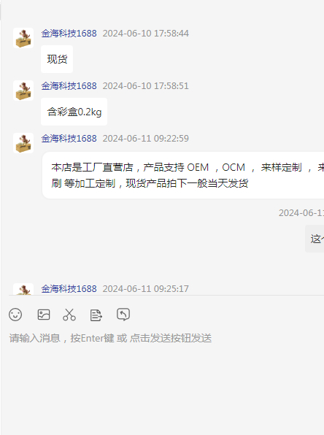The height and width of the screenshot is (435, 324).
Task: Select the 含彩盒0.2kg message bubble
Action: pyautogui.click(x=74, y=112)
